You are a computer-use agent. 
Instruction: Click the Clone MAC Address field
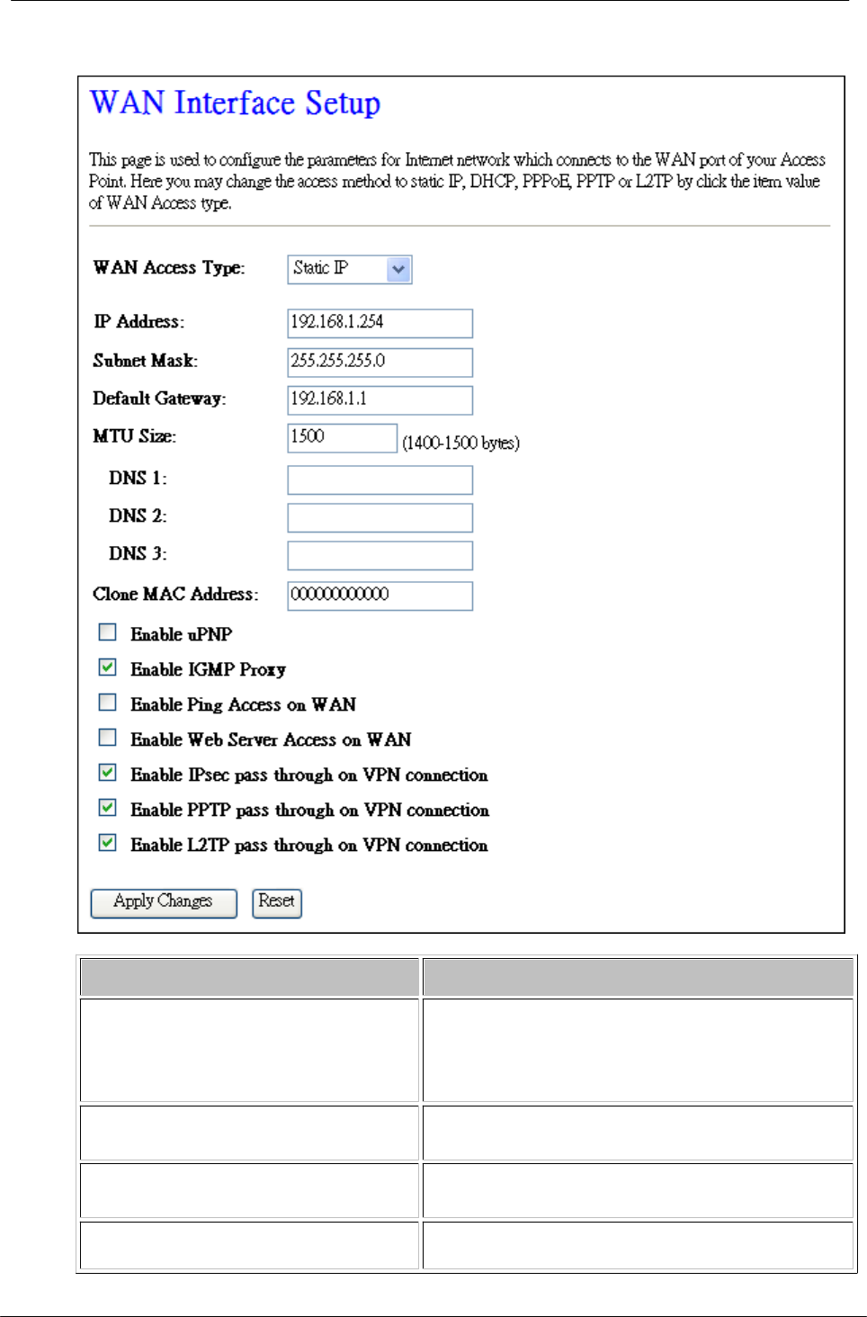click(x=380, y=596)
